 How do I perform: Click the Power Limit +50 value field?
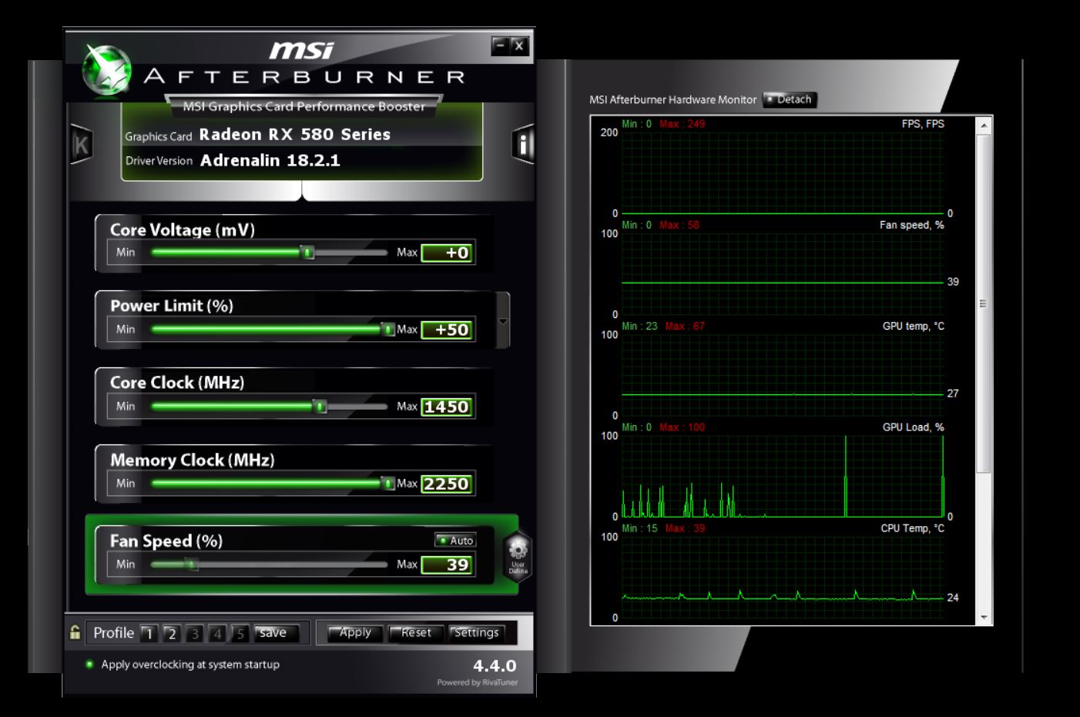point(448,330)
